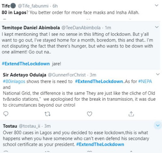This screenshot has height=153, width=162.
Task: Open Tife's profile avatar emoji
Action: 13,6
